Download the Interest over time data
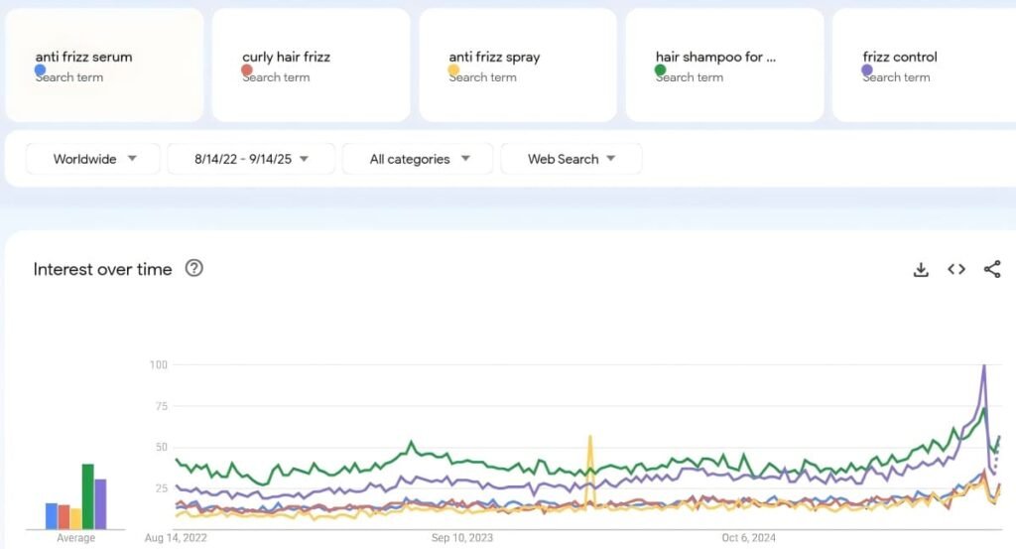Screen dimensions: 1016x549 pyautogui.click(x=921, y=269)
